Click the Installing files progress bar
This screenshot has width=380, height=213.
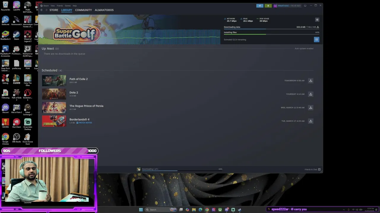(x=271, y=34)
